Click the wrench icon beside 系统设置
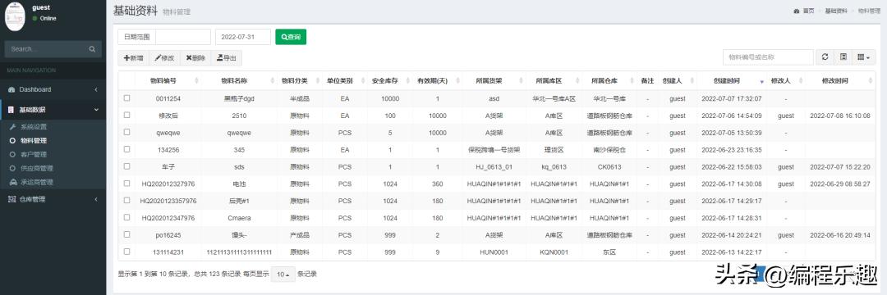887x295 pixels. (13, 127)
